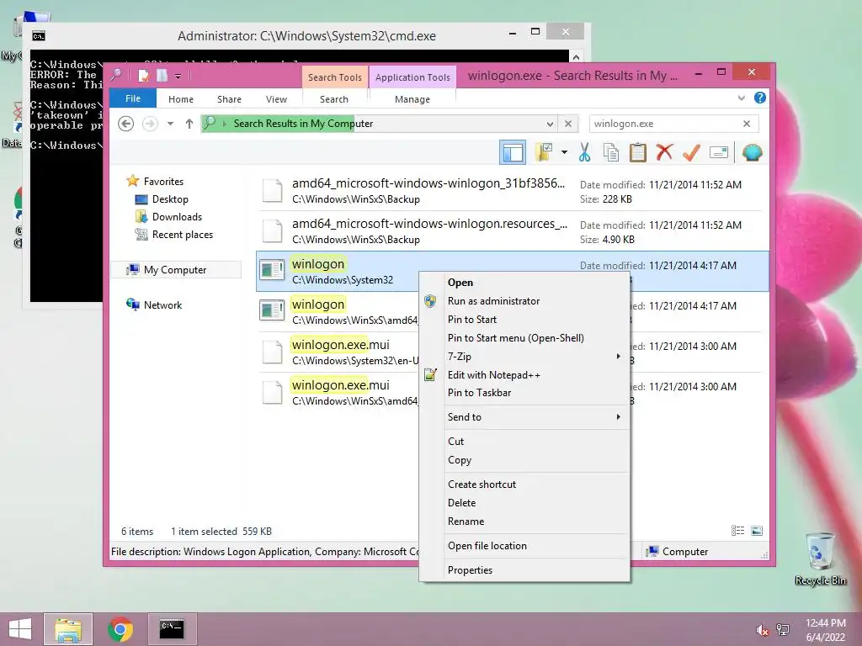This screenshot has height=646, width=862.
Task: Click the Email envelope toolbar icon
Action: click(x=719, y=152)
